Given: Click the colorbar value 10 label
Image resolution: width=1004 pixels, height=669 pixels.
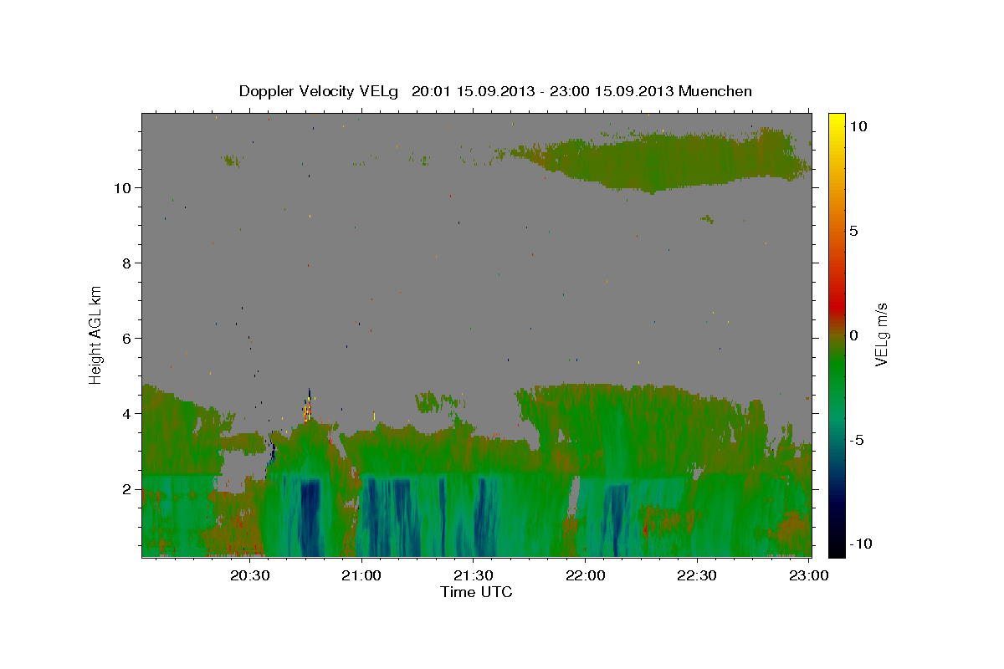Looking at the screenshot, I should (x=858, y=125).
